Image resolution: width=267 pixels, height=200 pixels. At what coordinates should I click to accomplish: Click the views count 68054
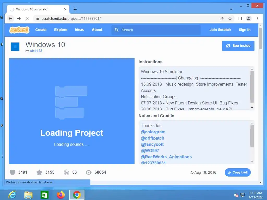pyautogui.click(x=100, y=172)
